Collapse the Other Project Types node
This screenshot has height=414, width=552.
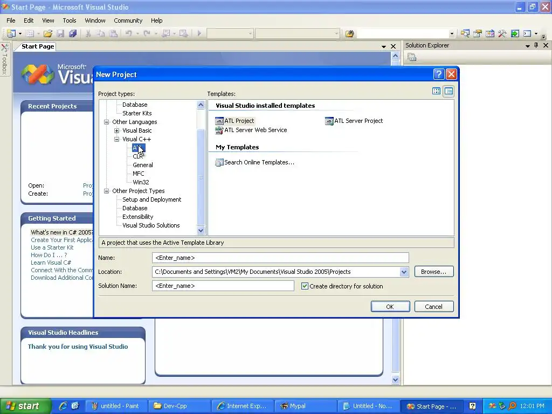click(106, 191)
